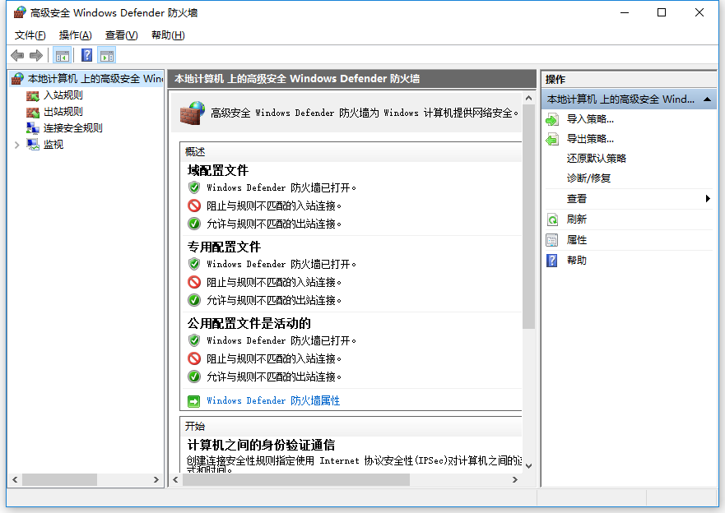Click the 出站规则 brick wall icon

[32, 112]
